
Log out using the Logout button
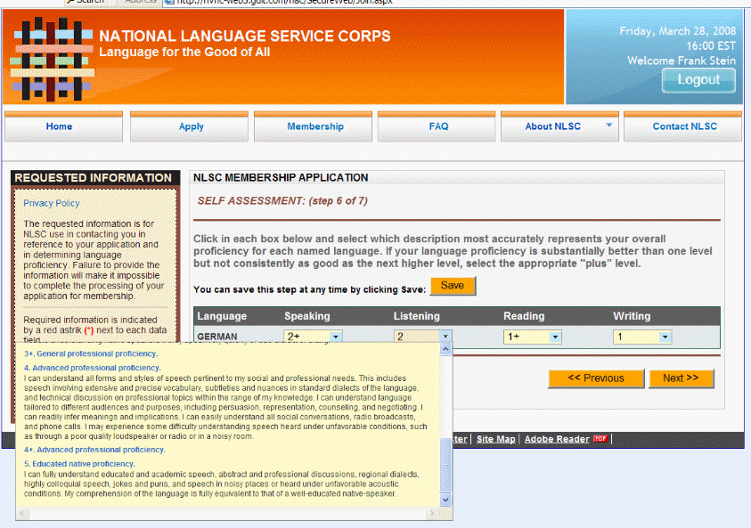click(698, 80)
